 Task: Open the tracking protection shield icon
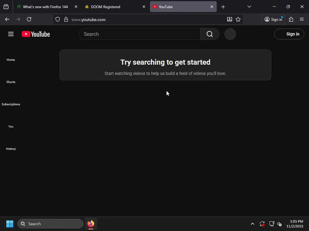pyautogui.click(x=58, y=20)
